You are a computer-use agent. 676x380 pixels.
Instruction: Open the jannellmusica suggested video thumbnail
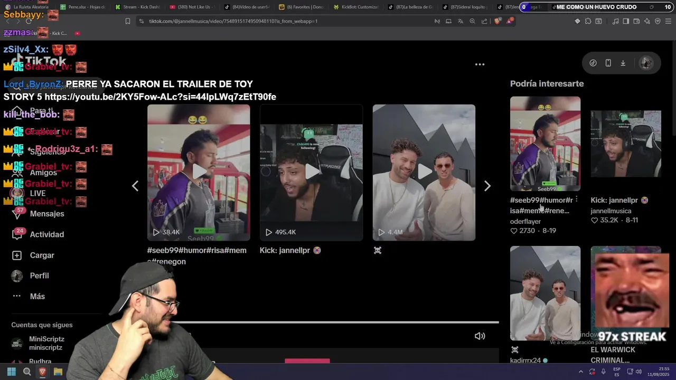626,144
